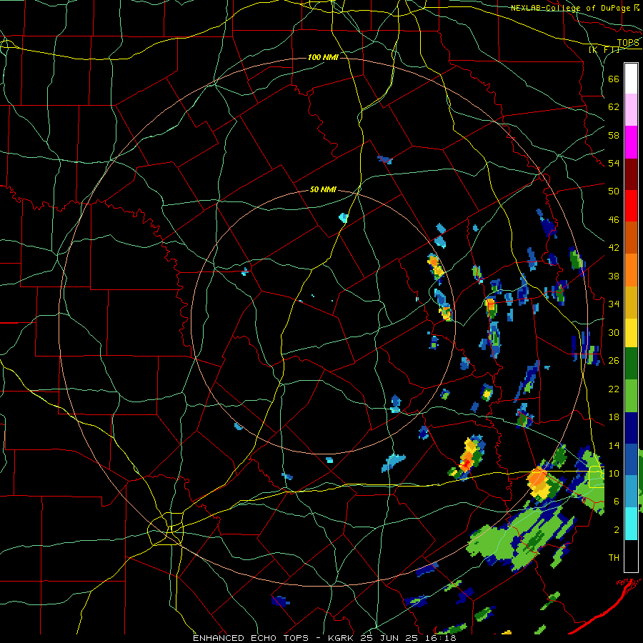Click the '34' scale label
This screenshot has height=643, width=643.
pyautogui.click(x=614, y=304)
